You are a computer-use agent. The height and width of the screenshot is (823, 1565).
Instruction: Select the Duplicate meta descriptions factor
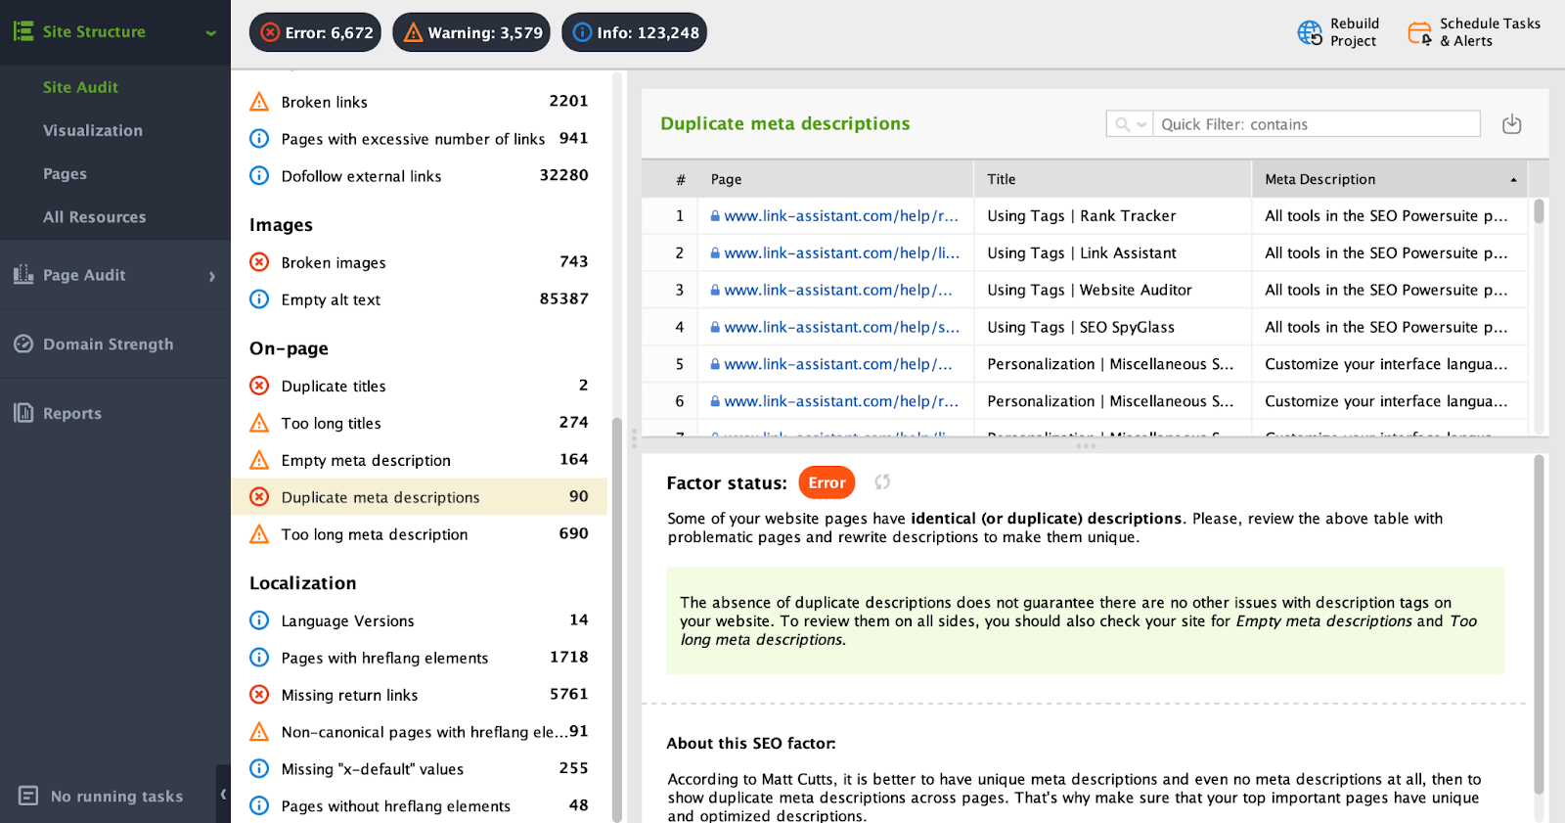tap(419, 497)
